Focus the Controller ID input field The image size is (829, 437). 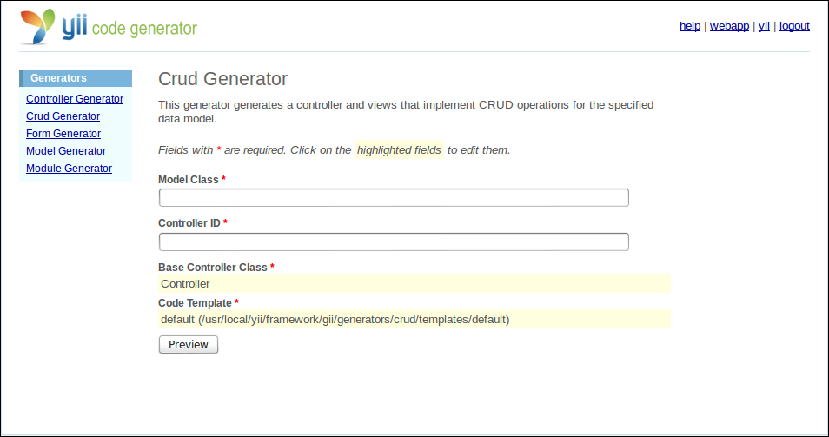[x=394, y=242]
